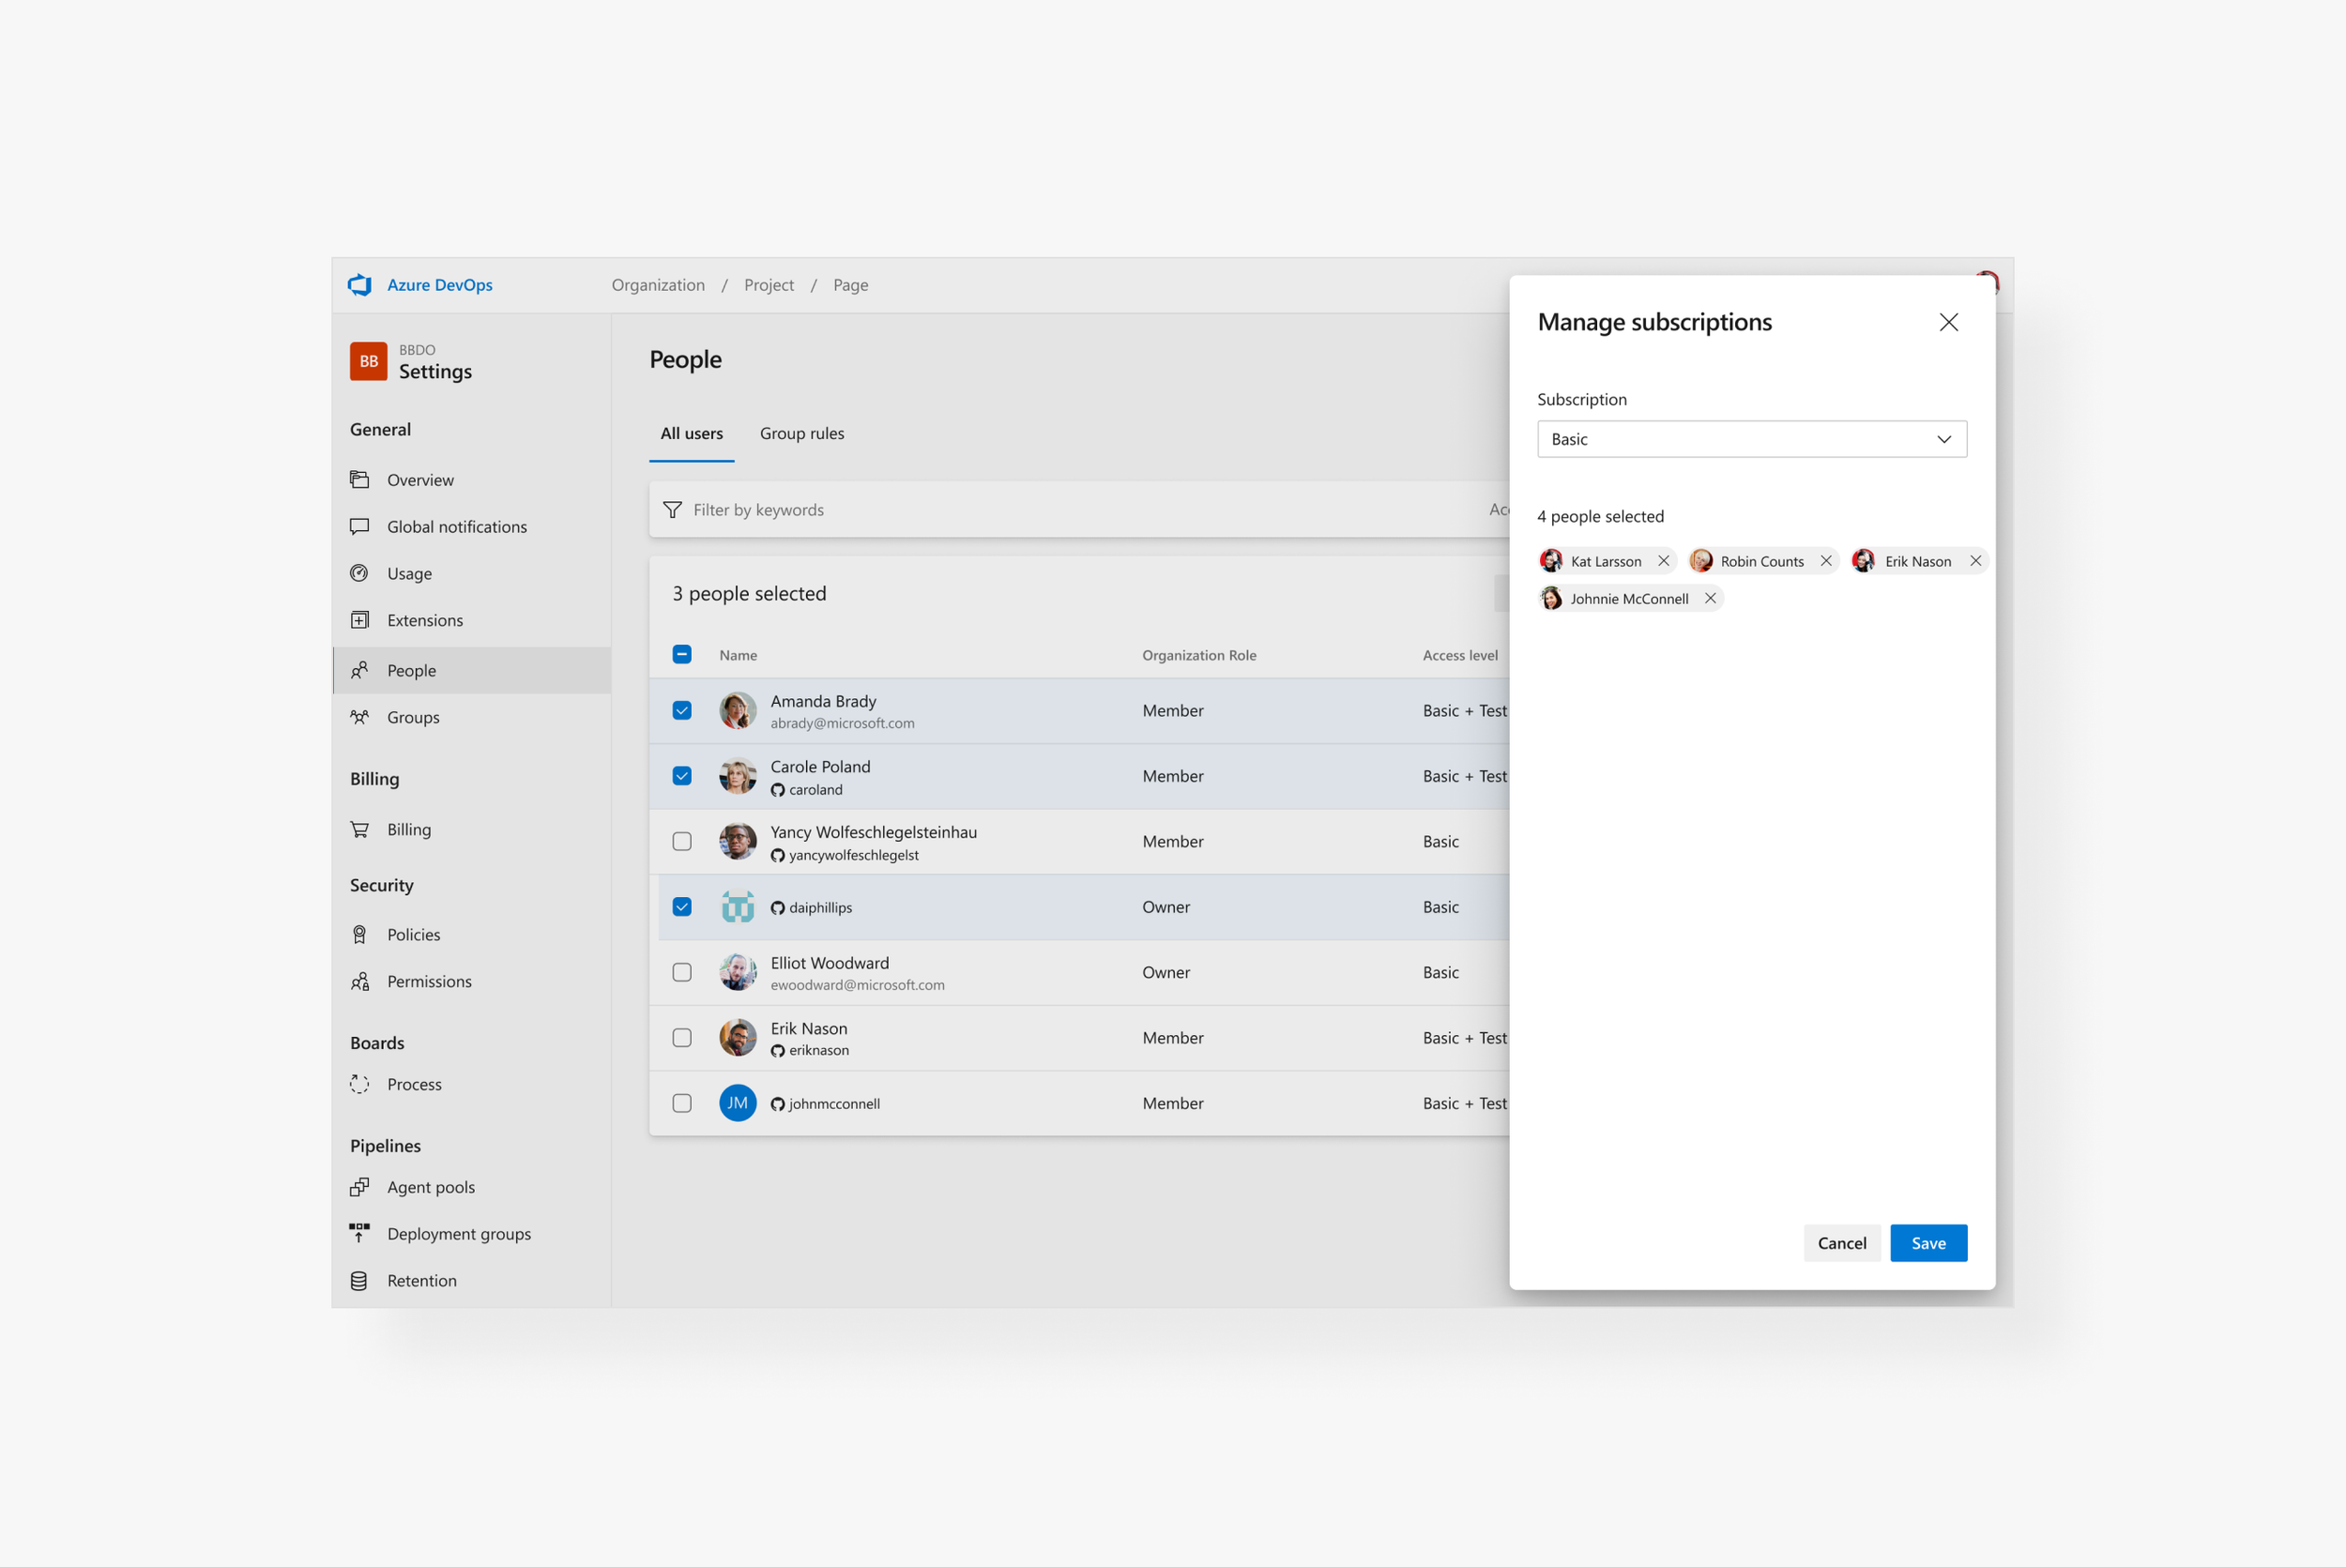
Task: Remove Johnnie McConnell from selected people
Action: (1710, 599)
